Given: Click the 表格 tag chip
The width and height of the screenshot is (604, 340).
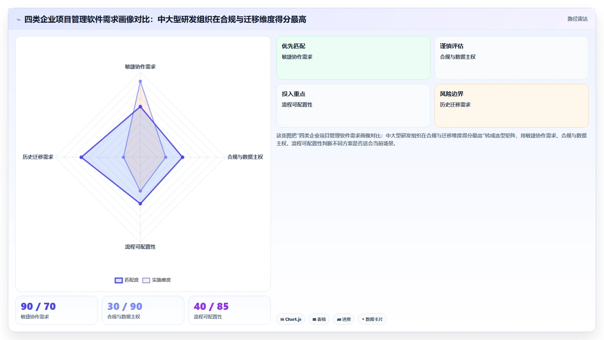Looking at the screenshot, I should (x=319, y=319).
